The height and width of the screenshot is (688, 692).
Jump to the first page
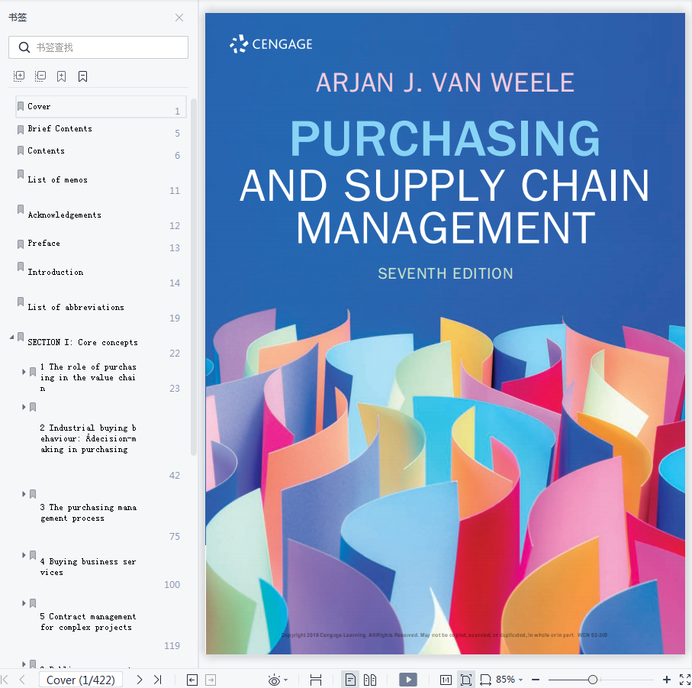[x=5, y=680]
